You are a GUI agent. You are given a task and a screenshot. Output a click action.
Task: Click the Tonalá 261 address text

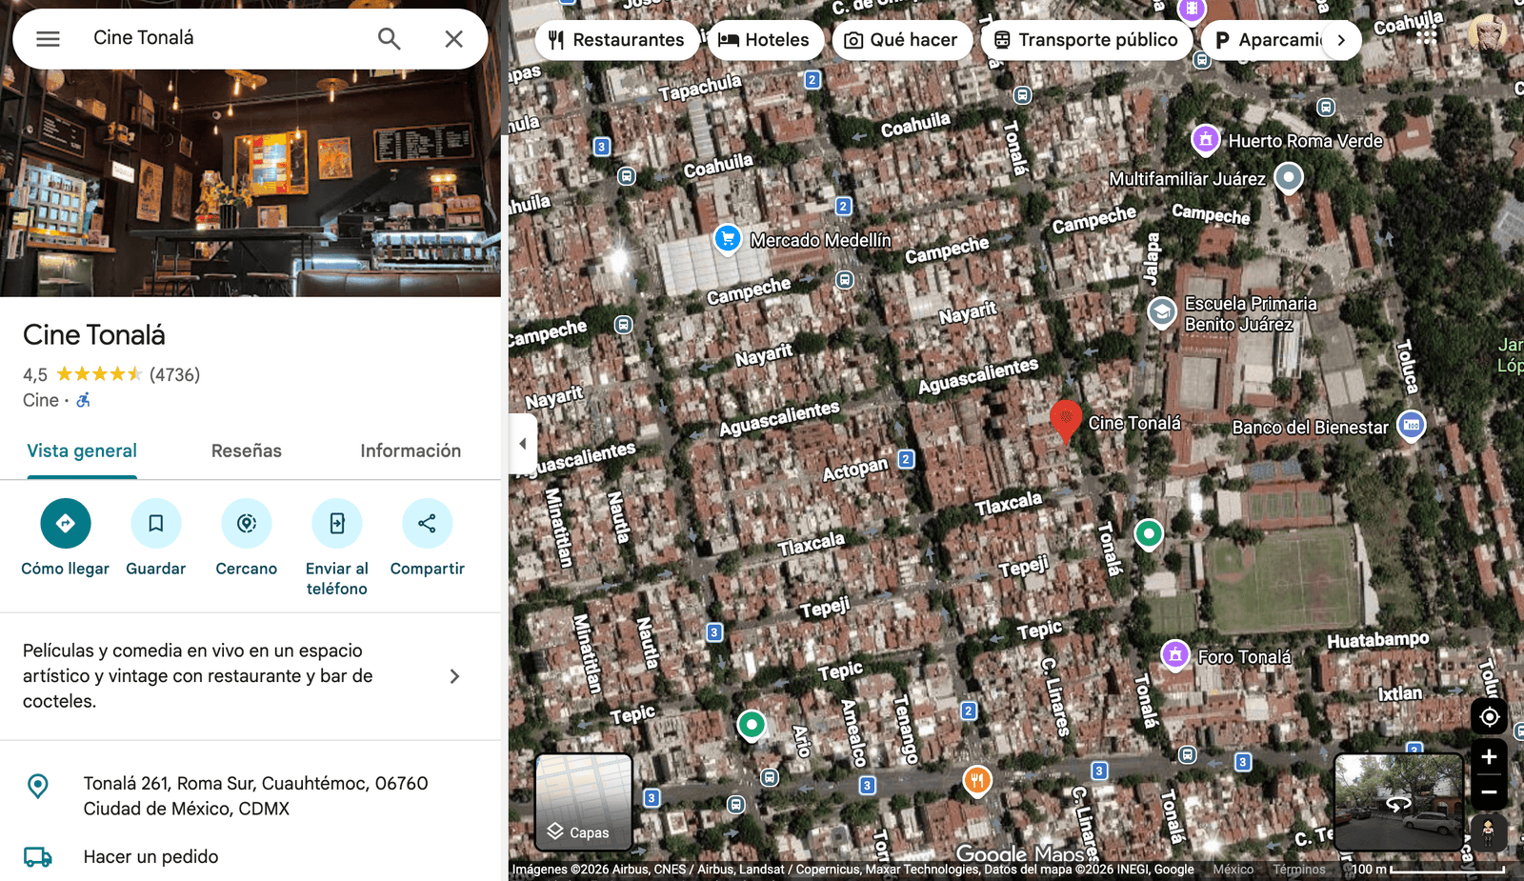(255, 796)
